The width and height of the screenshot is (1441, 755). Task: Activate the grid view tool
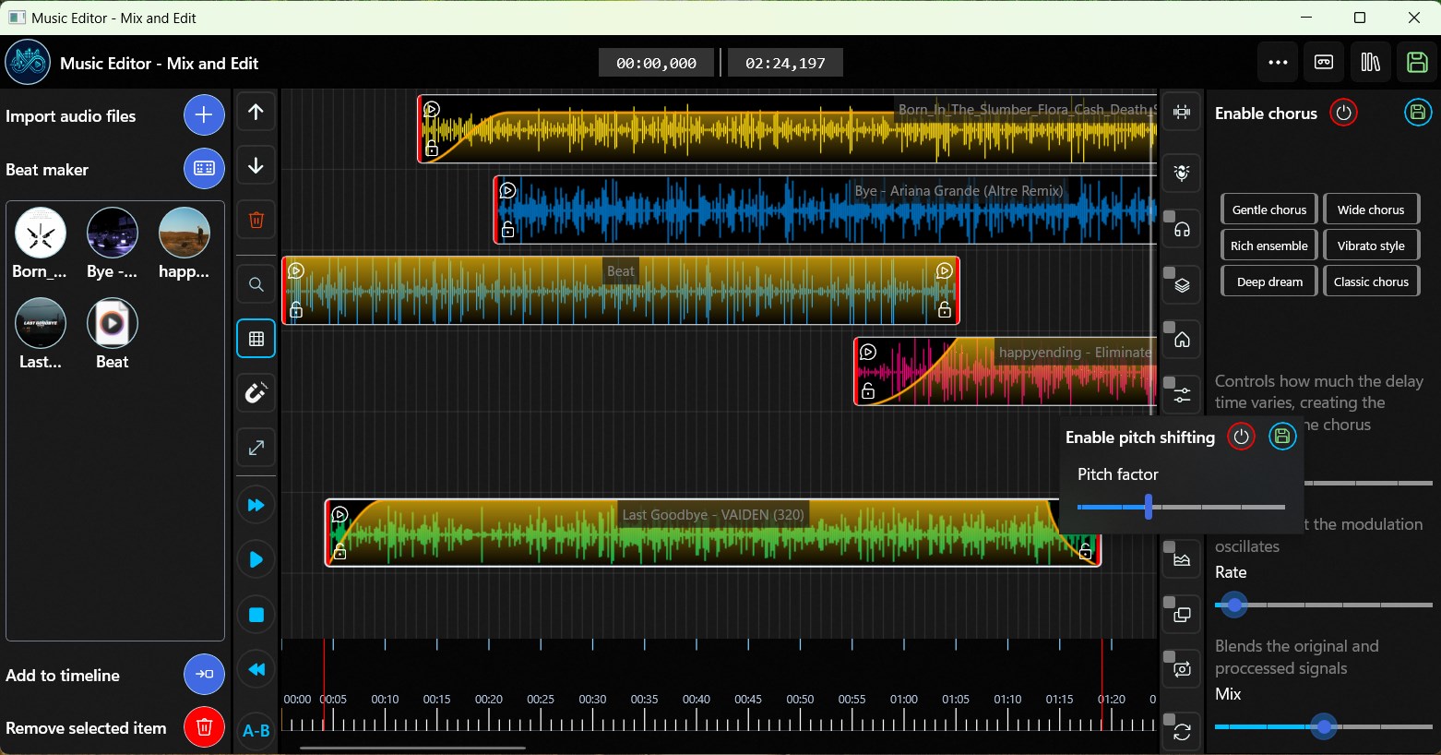(256, 339)
